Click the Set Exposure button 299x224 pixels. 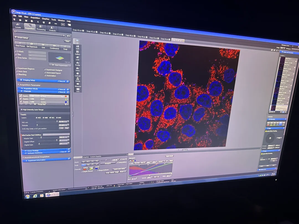tap(32, 45)
